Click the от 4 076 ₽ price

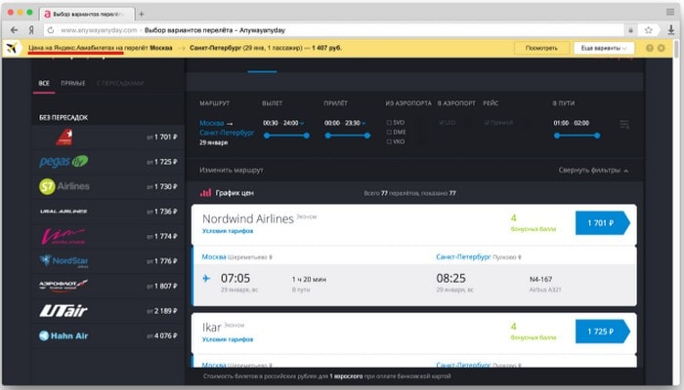(162, 335)
